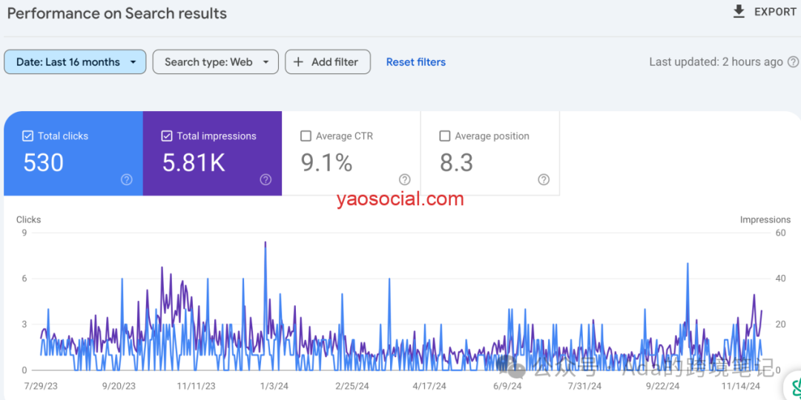The height and width of the screenshot is (400, 801).
Task: Open the Search type: Web dropdown
Action: [215, 62]
